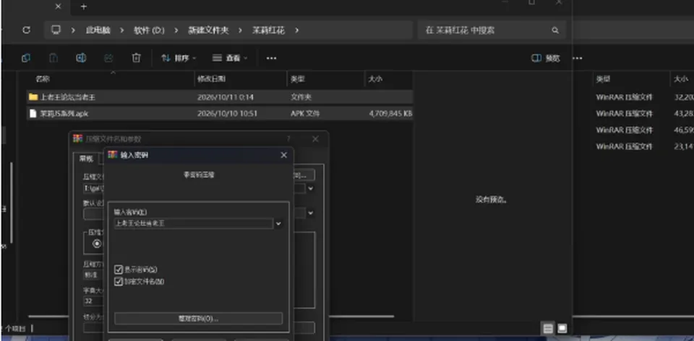Expand the chevron after 茉莉红花 in breadcrumb
Viewport: 694px width, 341px height.
click(296, 30)
